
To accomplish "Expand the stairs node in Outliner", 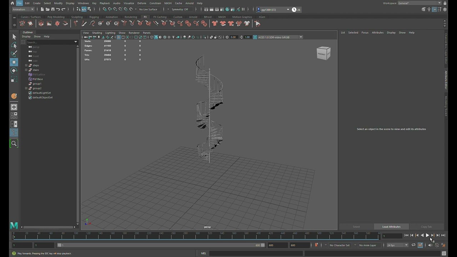I will (x=26, y=70).
